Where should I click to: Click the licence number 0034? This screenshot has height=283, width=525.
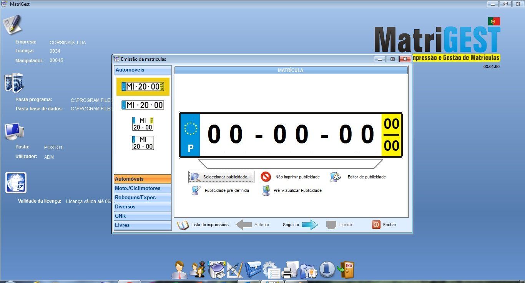55,51
